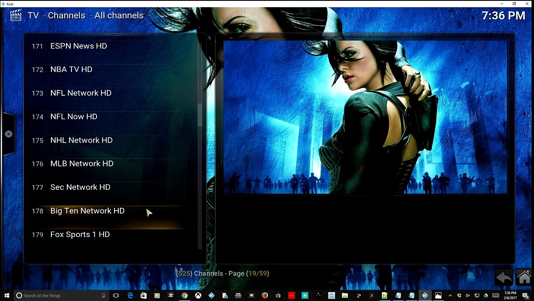The width and height of the screenshot is (534, 301).
Task: Open Action Center notifications icon
Action: [x=526, y=296]
